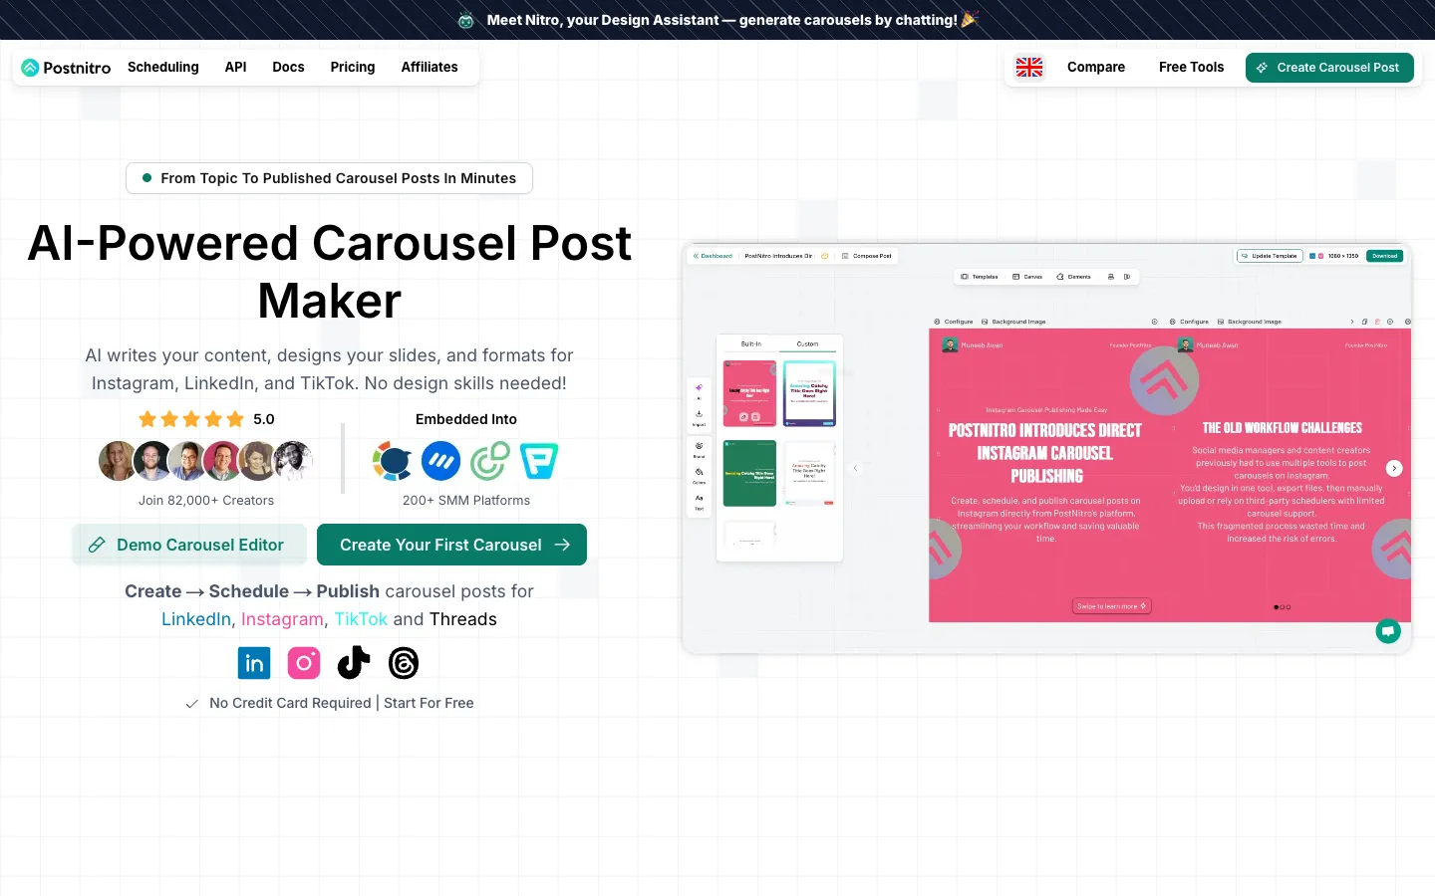Click the blue round platform logo
This screenshot has width=1435, height=896.
point(440,461)
